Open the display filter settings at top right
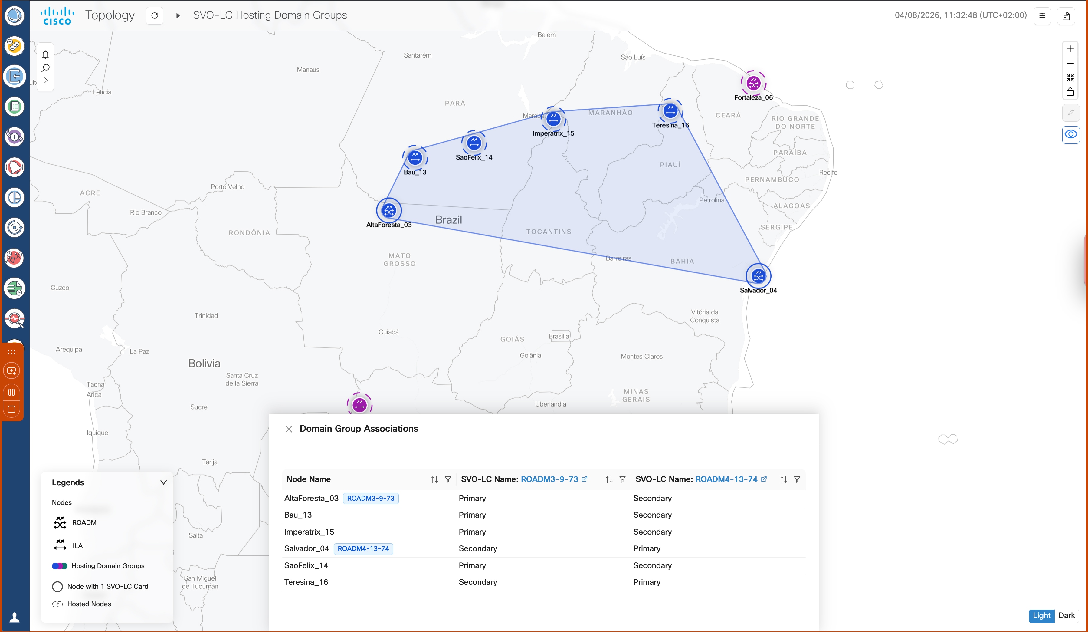 [1042, 16]
